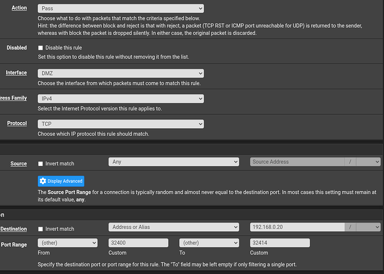Screen dimensions: 384x274
Task: Click the Destination label link
Action: tap(13, 229)
